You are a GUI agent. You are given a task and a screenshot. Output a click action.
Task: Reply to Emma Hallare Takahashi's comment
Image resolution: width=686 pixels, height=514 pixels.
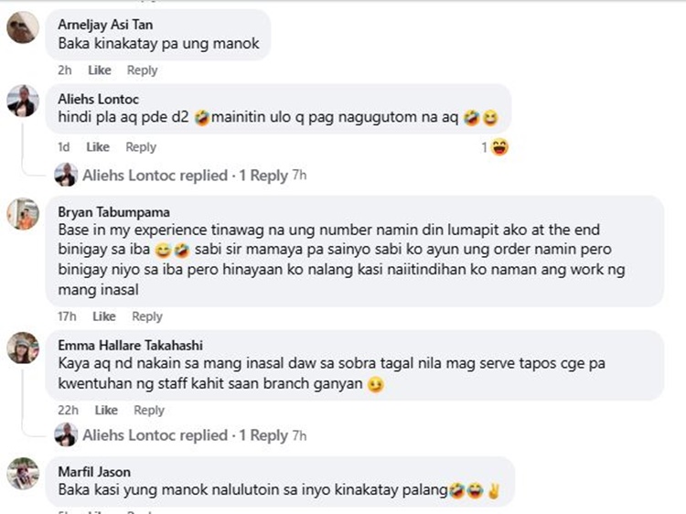149,411
